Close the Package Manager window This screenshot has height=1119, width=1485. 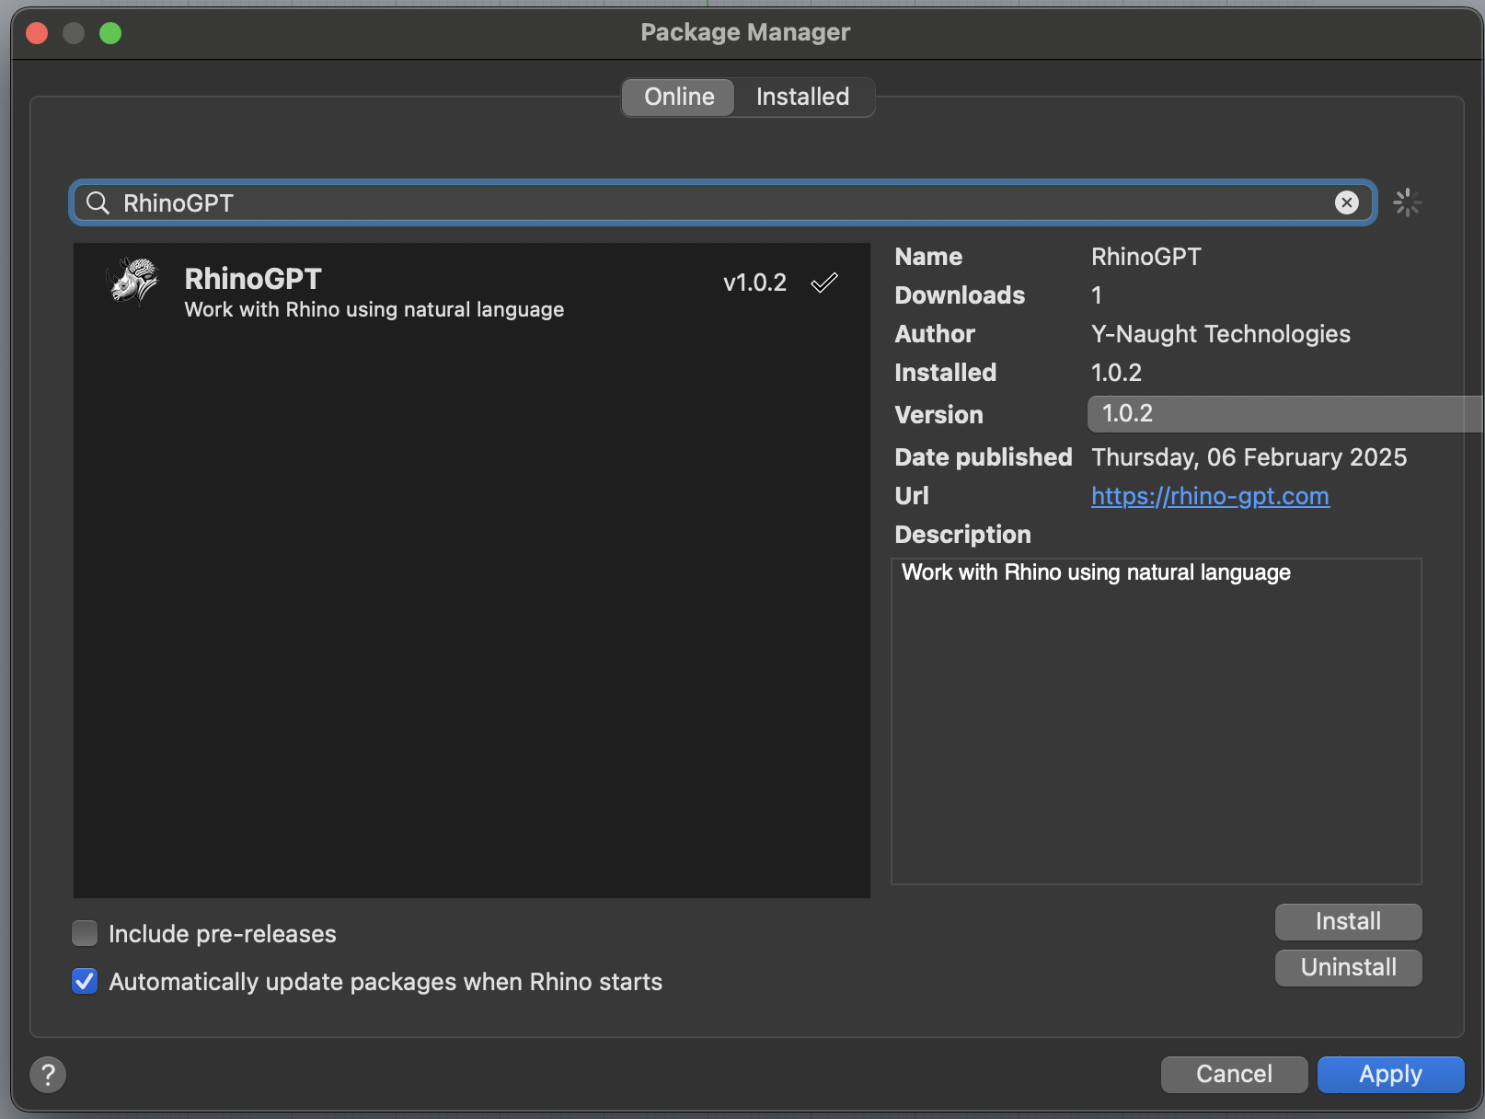pyautogui.click(x=37, y=33)
